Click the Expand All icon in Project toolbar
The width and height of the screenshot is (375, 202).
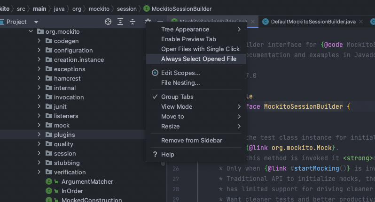point(120,22)
